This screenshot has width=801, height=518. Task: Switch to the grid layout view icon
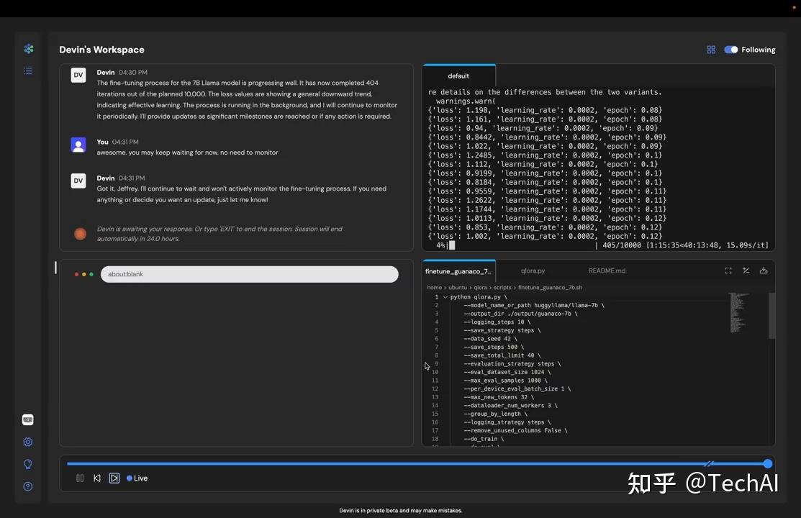[711, 50]
